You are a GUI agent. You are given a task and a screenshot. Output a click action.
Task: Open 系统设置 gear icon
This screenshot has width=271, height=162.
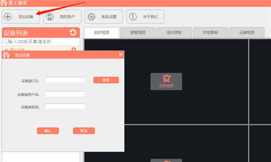(x=91, y=17)
